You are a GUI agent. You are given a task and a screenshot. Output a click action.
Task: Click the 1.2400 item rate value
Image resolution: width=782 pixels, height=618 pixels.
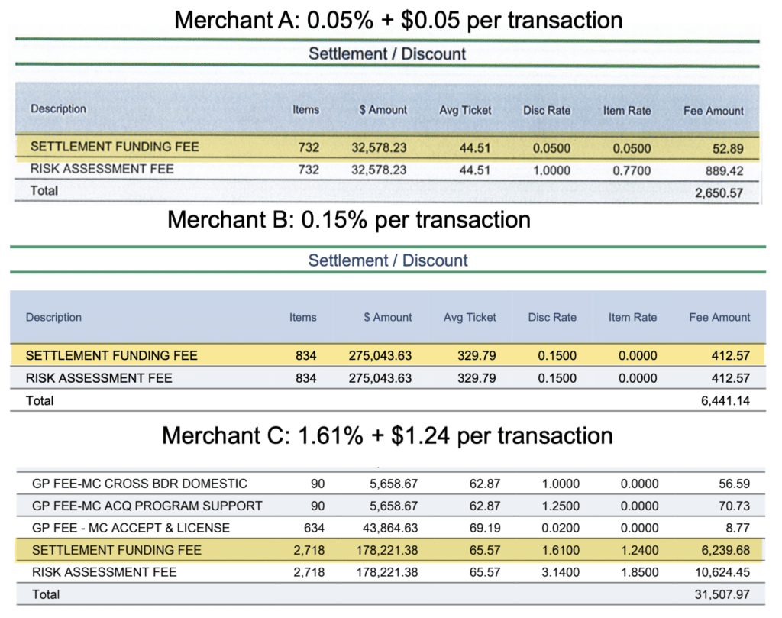coord(635,550)
